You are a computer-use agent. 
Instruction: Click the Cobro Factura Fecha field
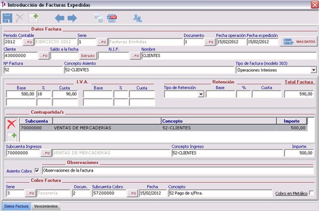pyautogui.click(x=153, y=193)
